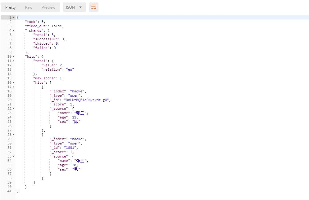The image size is (309, 200).
Task: Collapse root object at line 1
Action: [x=14, y=18]
